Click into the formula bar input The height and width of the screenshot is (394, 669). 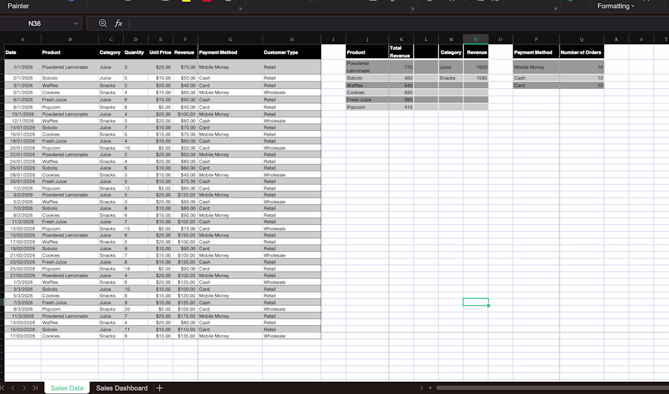(397, 24)
